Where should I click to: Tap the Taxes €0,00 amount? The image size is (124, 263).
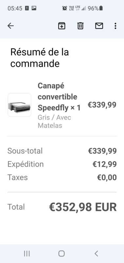(107, 178)
